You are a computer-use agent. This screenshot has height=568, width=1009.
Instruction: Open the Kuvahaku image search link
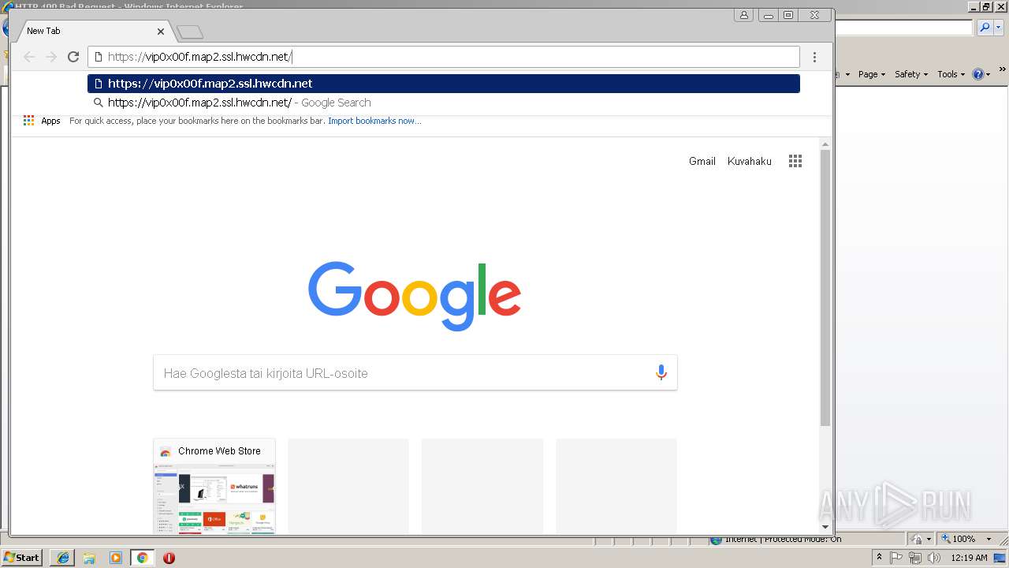[x=750, y=161]
